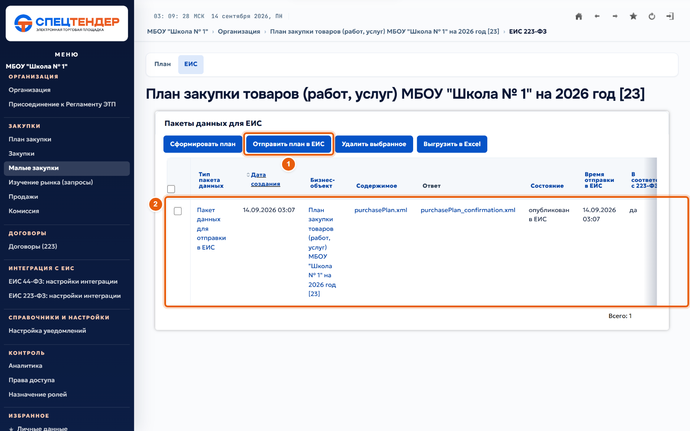The image size is (690, 431).
Task: Sort by Дата создания sort arrows icon
Action: click(248, 175)
